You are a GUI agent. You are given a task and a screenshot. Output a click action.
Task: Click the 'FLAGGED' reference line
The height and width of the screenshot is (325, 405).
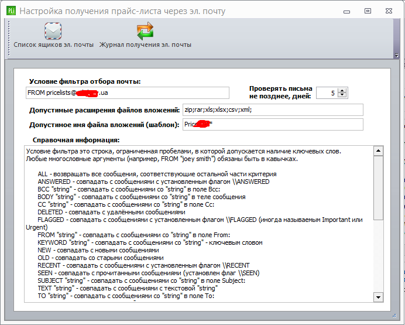click(x=194, y=224)
